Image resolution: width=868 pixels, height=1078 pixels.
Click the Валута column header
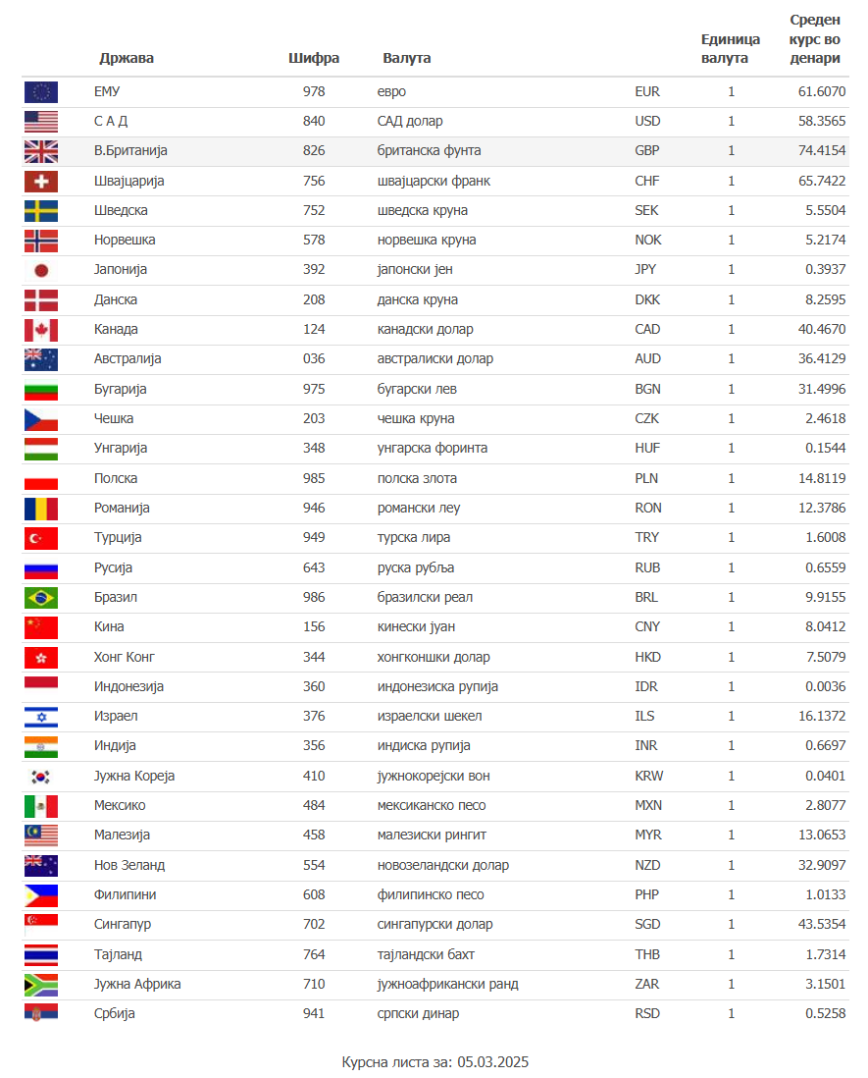(407, 58)
